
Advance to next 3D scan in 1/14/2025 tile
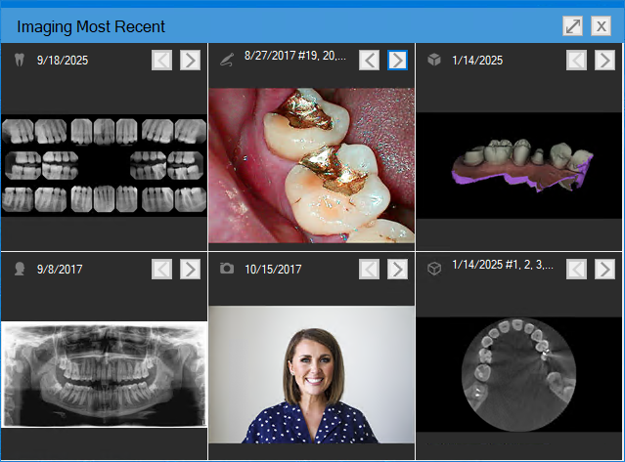pyautogui.click(x=604, y=61)
